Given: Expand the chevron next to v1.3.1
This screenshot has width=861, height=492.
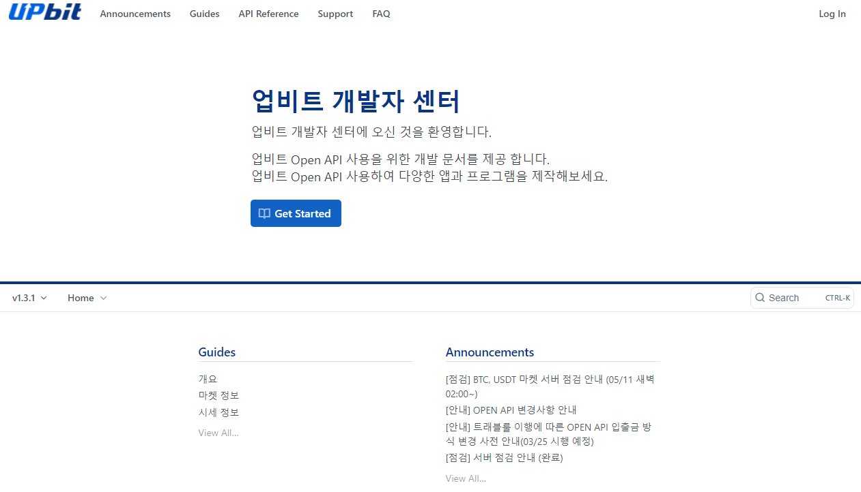Looking at the screenshot, I should click(x=44, y=298).
